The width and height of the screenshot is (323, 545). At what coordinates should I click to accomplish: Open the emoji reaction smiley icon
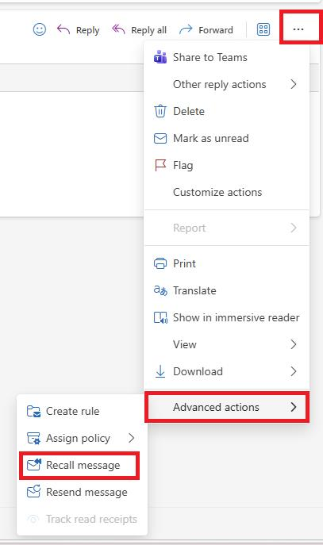[x=40, y=29]
